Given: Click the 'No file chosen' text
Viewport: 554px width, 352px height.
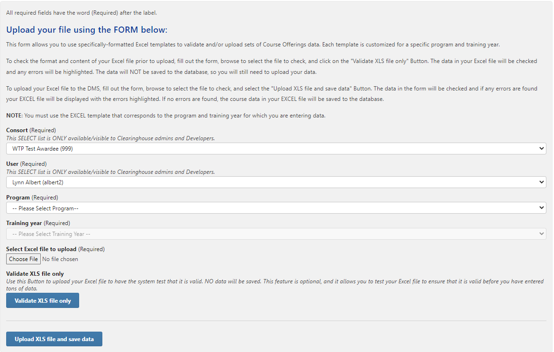Looking at the screenshot, I should pyautogui.click(x=60, y=259).
